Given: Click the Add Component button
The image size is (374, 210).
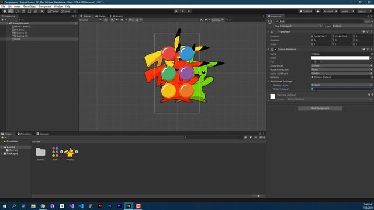Looking at the screenshot, I should click(320, 108).
